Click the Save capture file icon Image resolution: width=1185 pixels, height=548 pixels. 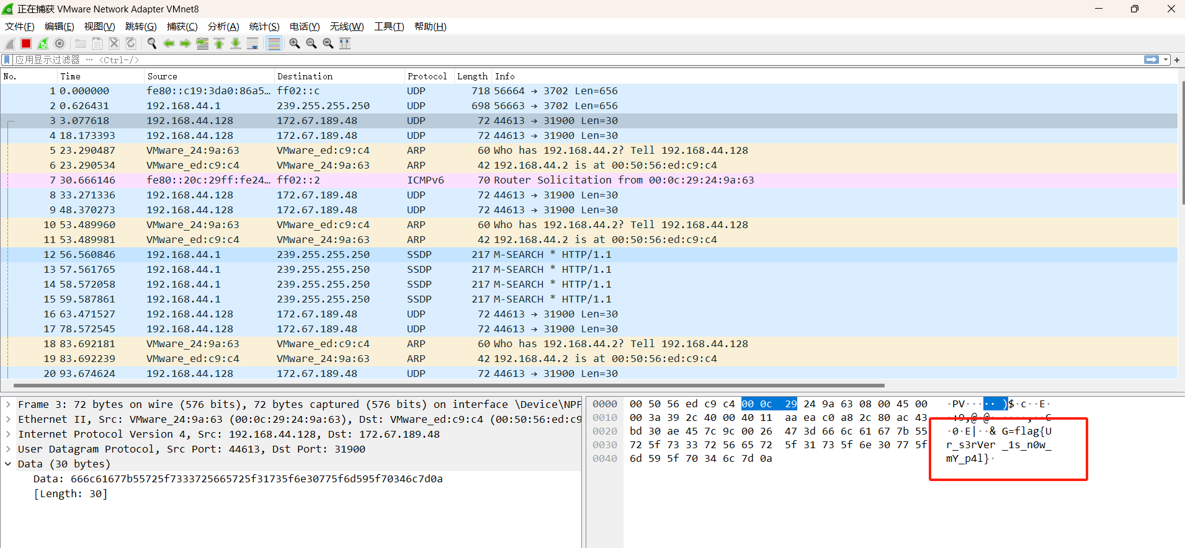click(x=97, y=43)
